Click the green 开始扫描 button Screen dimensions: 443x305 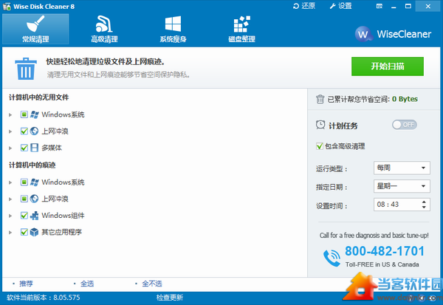tap(388, 66)
